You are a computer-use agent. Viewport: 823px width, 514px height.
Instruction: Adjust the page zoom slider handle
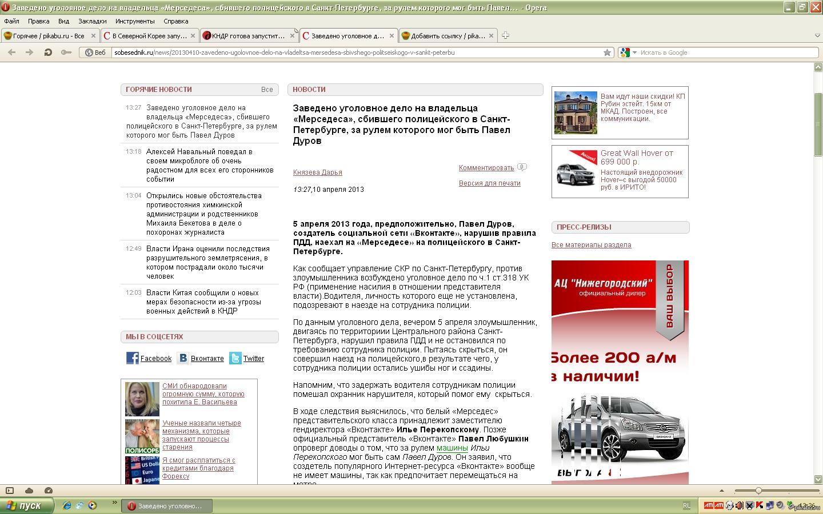(x=758, y=491)
